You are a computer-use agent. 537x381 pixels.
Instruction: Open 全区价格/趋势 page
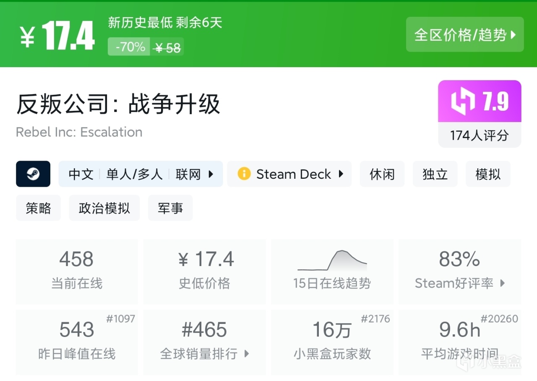464,35
